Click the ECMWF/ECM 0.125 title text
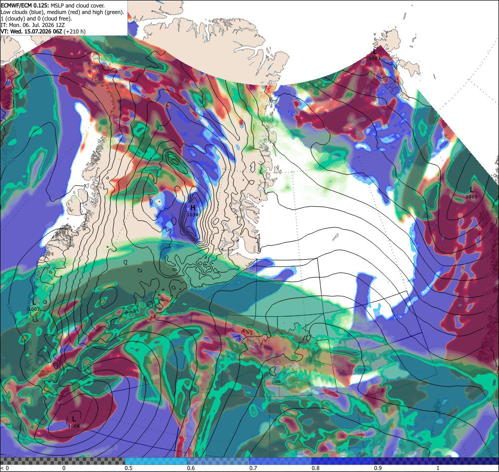Screen dimensions: 499x472 (25, 5)
